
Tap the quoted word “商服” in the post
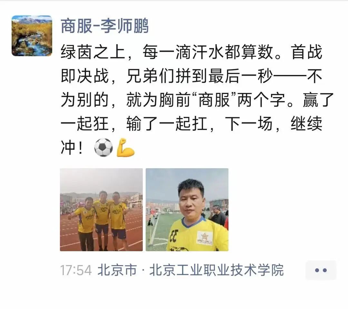pyautogui.click(x=214, y=100)
